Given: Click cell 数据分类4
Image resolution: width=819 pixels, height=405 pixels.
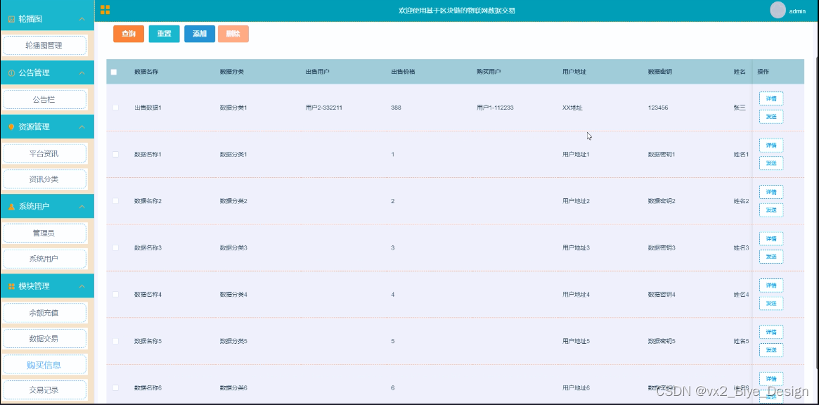Looking at the screenshot, I should (233, 295).
